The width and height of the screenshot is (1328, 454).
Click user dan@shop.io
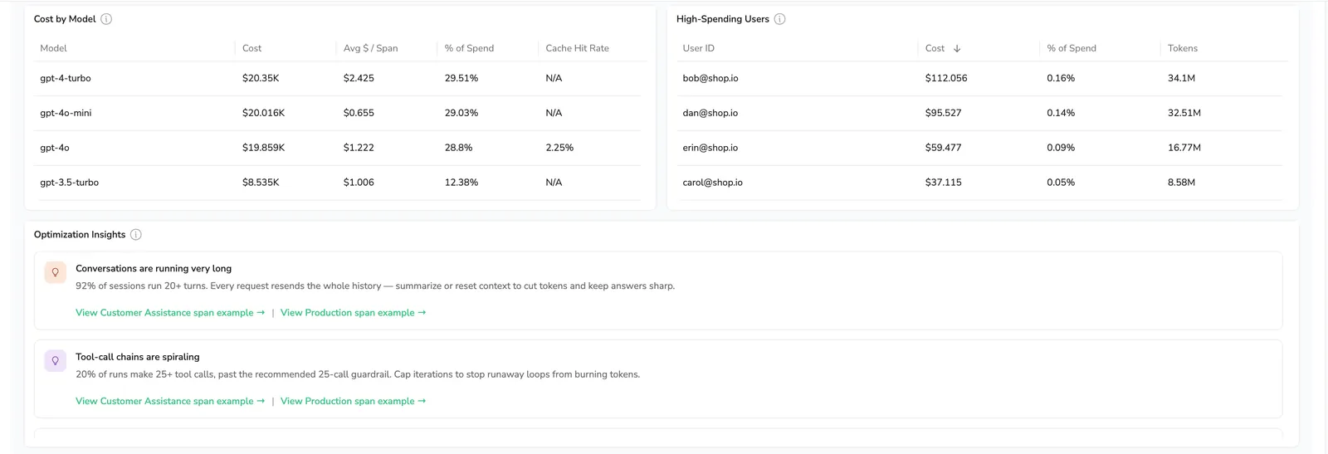point(710,113)
